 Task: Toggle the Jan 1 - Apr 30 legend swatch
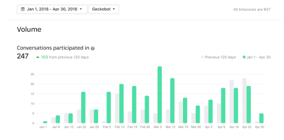(x=244, y=57)
